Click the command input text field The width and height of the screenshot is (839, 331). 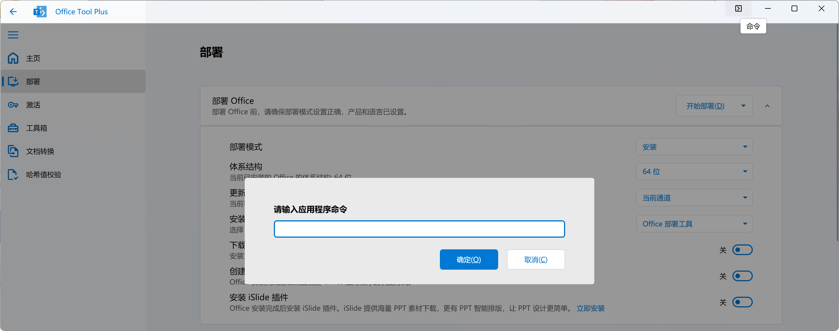point(419,229)
